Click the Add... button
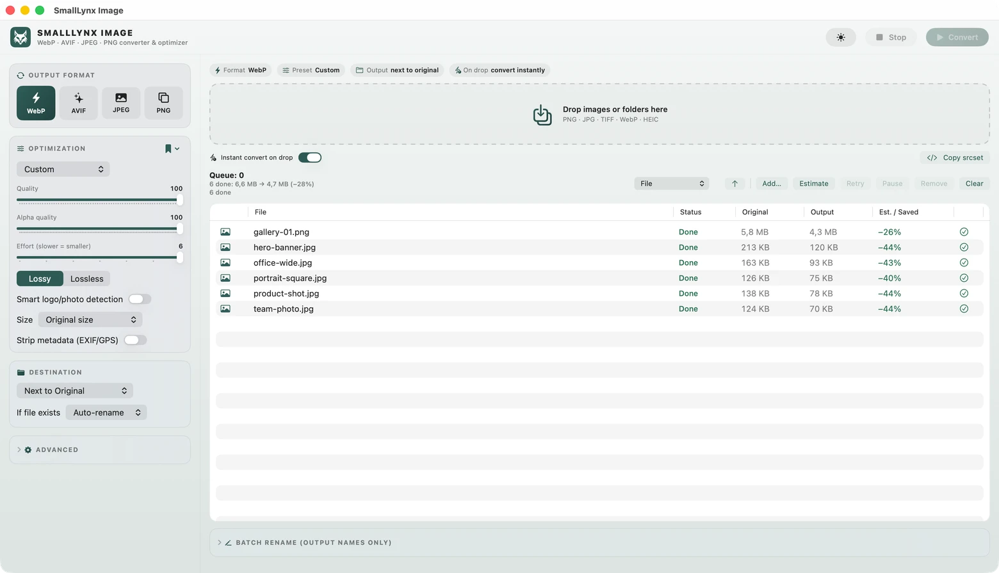Screen dimensions: 999x573 [772, 184]
